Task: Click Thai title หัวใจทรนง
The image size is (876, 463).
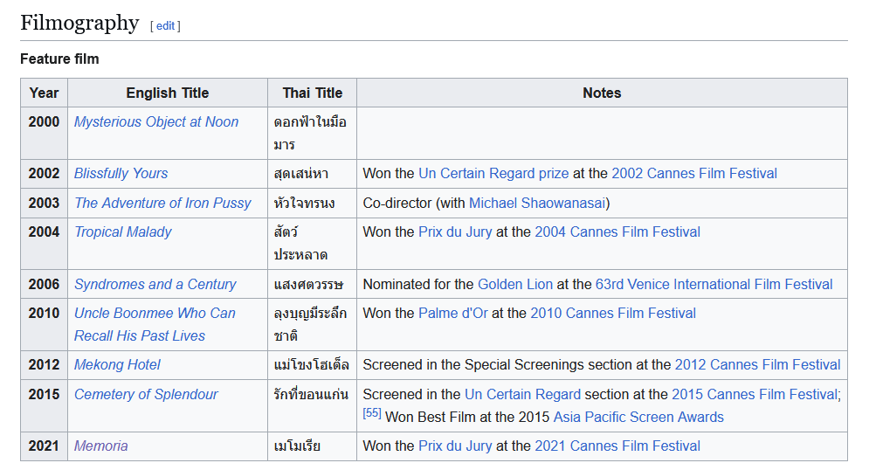Action: 304,203
